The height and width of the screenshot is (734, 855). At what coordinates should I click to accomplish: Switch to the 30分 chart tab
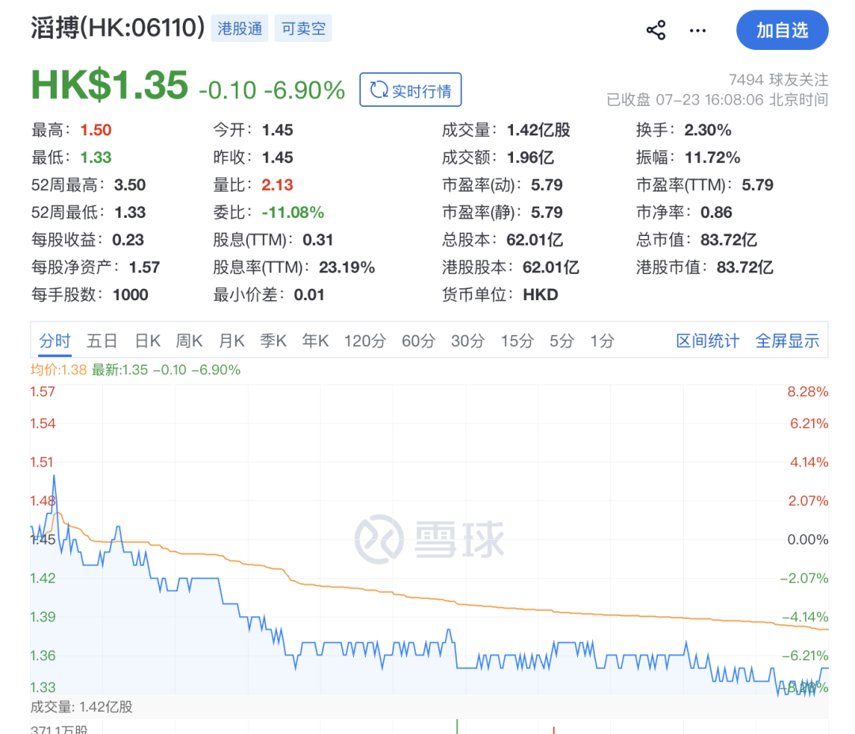point(467,340)
